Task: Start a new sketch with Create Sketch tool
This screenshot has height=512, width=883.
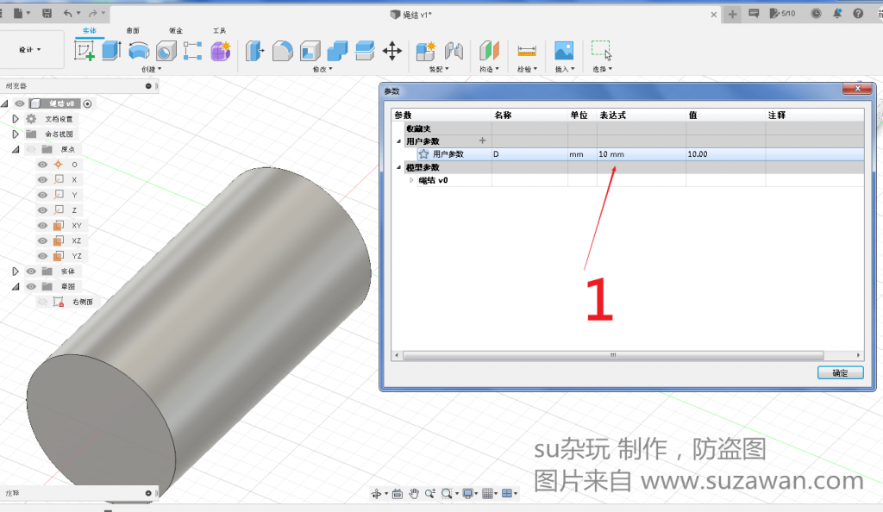Action: (x=85, y=51)
